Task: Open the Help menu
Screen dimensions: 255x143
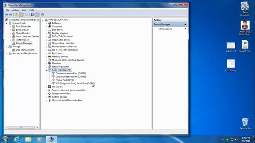Action: point(31,10)
